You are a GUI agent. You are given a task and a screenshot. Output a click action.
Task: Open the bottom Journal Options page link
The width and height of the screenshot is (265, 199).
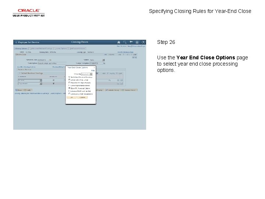click(56, 93)
